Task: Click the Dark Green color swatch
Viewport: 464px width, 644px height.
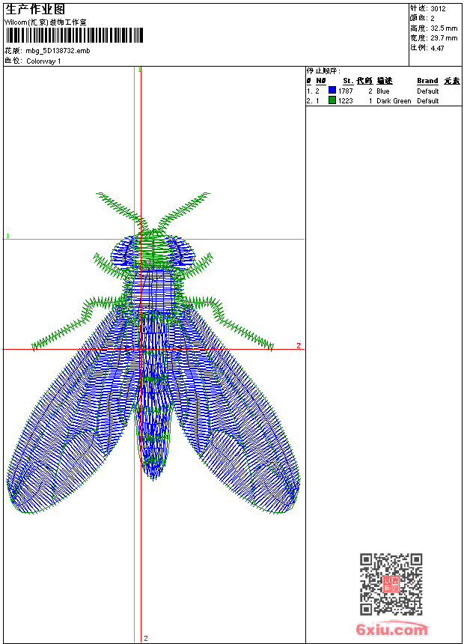Action: click(332, 100)
